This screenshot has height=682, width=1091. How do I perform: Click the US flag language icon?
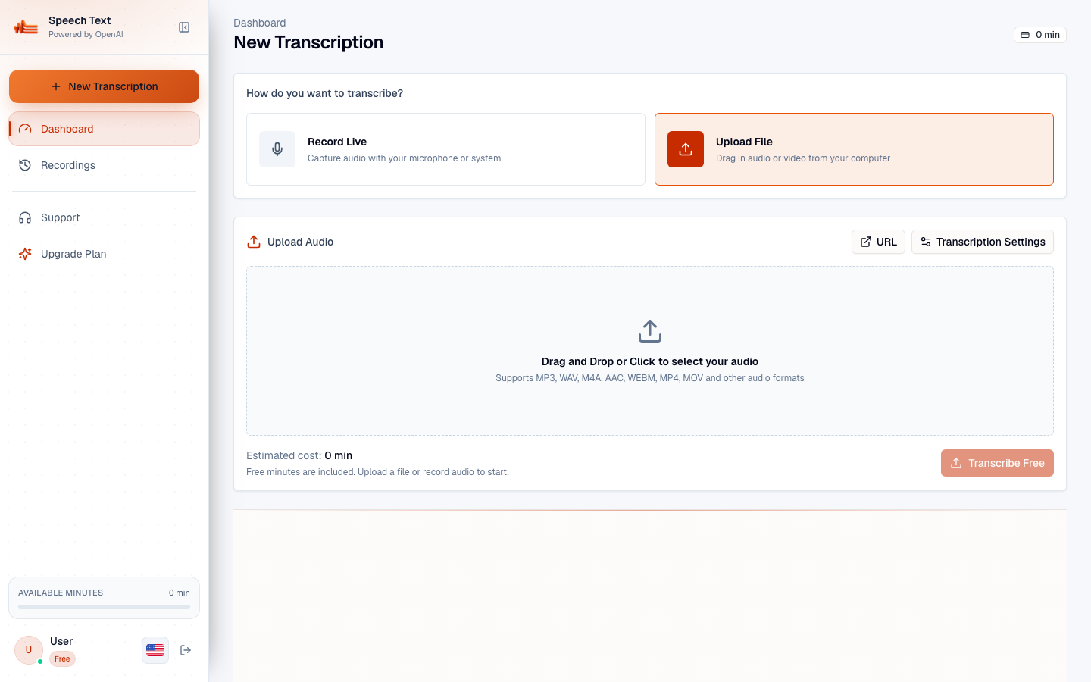tap(155, 650)
